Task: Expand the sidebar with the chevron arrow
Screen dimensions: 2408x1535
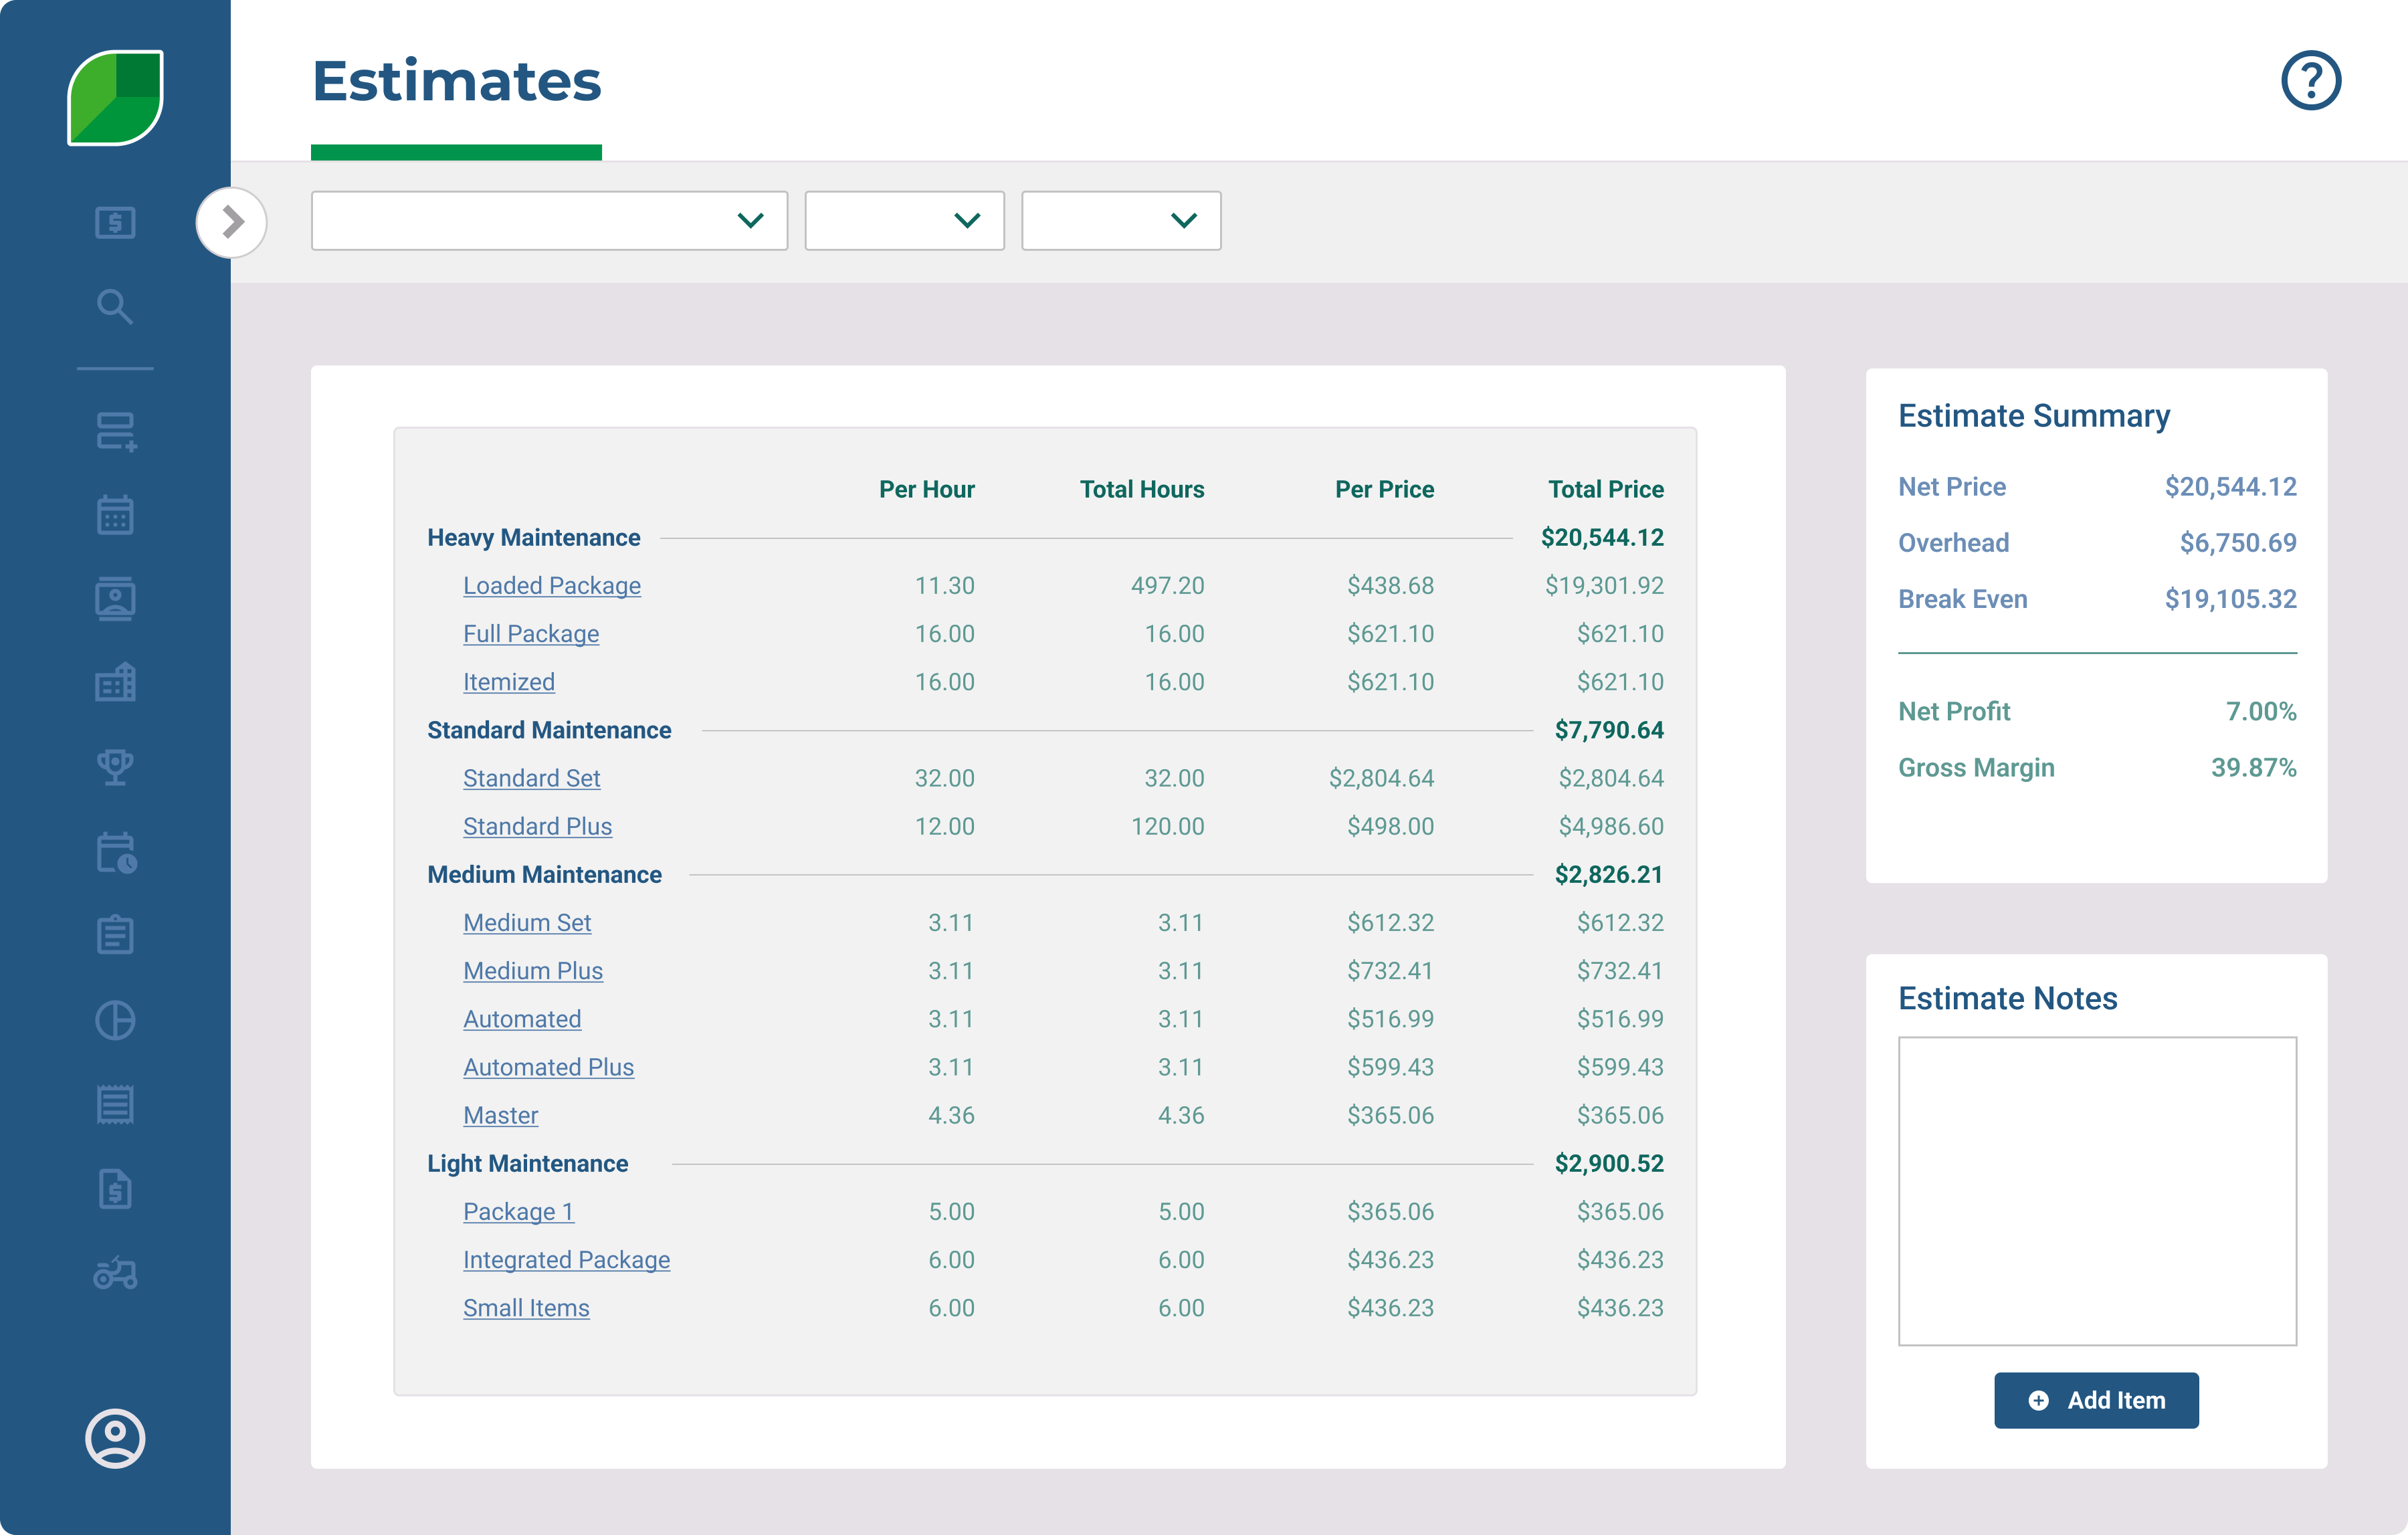Action: (x=232, y=222)
